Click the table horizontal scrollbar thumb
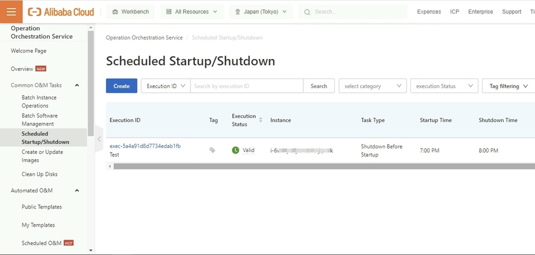The width and height of the screenshot is (535, 255). 324,167
